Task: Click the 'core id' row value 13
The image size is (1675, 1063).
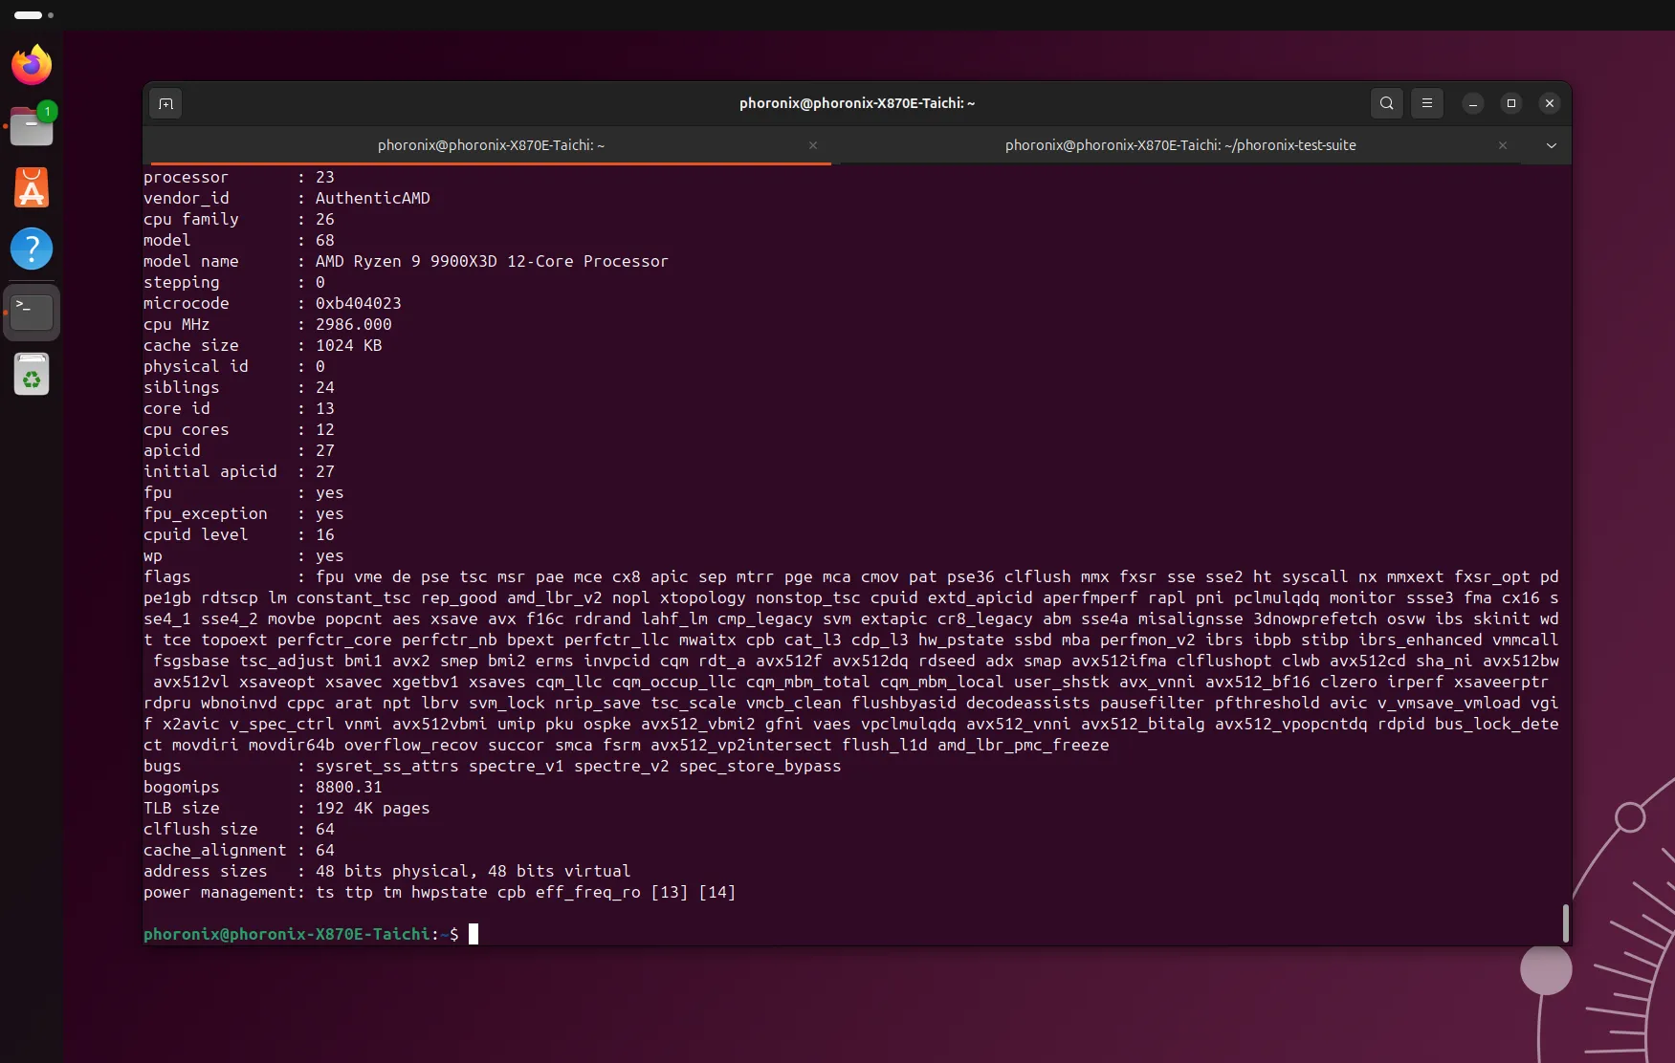Action: click(x=325, y=408)
